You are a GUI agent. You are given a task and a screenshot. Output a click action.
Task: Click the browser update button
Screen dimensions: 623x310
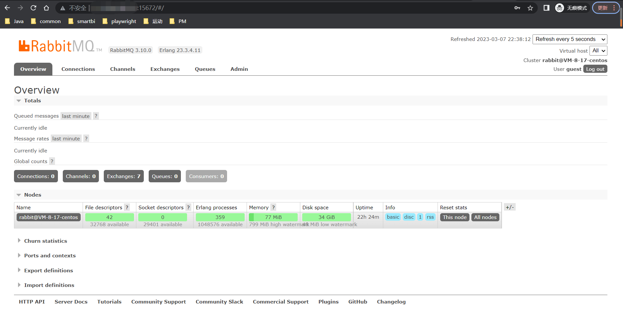click(x=606, y=8)
